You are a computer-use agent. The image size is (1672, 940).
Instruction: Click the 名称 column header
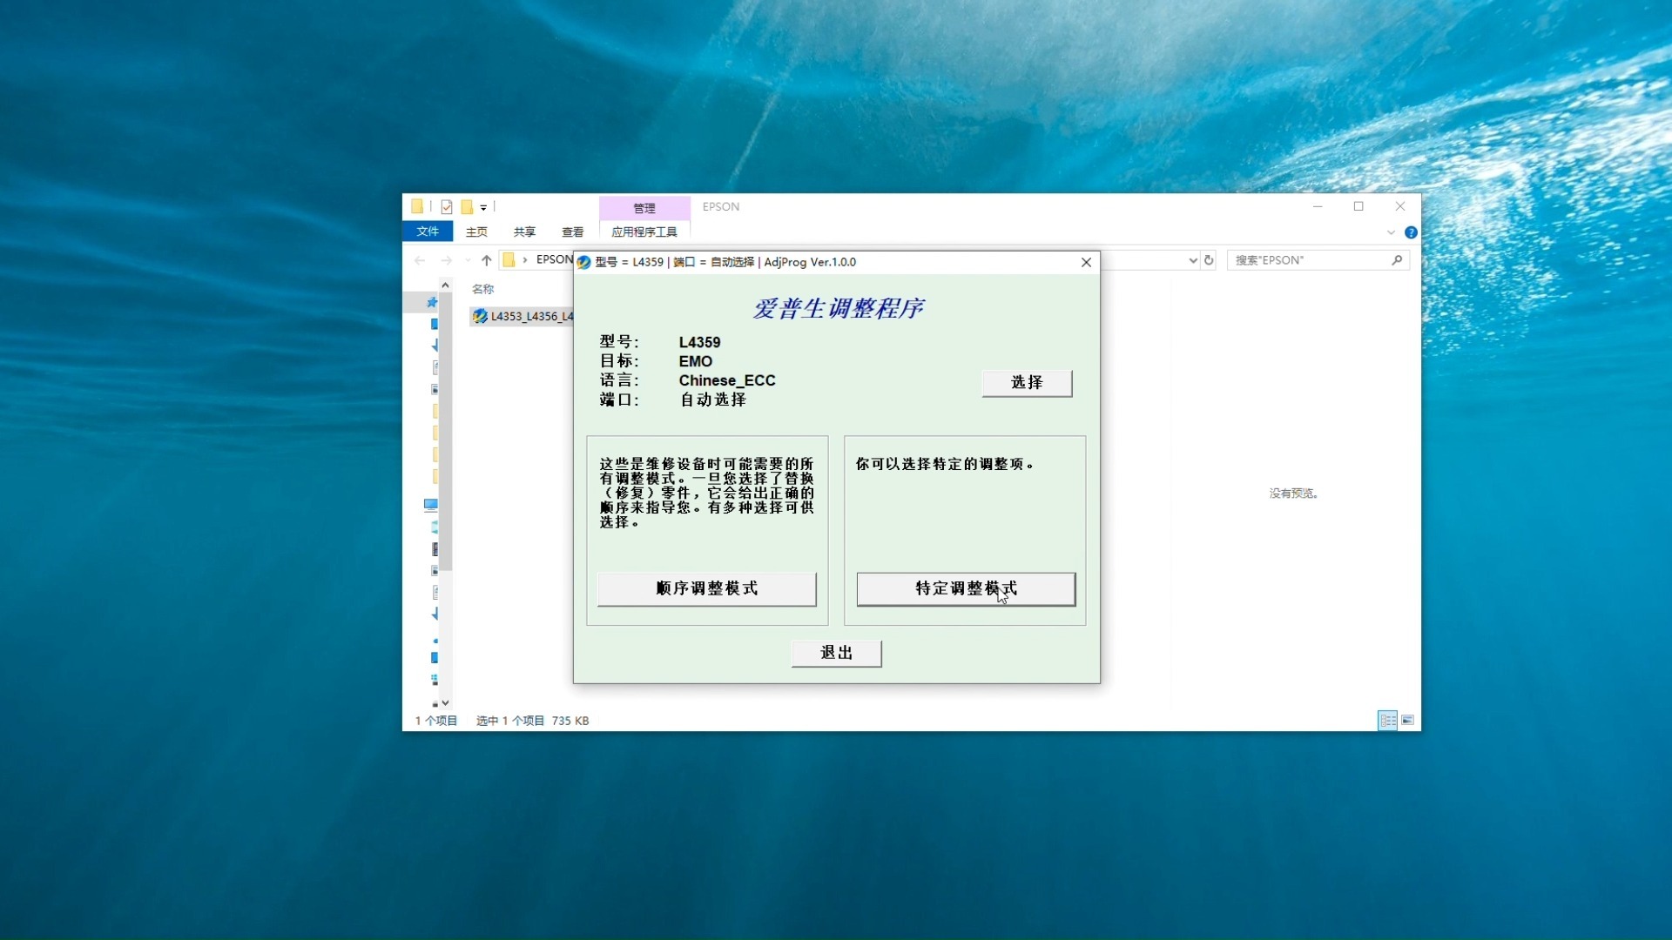pyautogui.click(x=483, y=289)
